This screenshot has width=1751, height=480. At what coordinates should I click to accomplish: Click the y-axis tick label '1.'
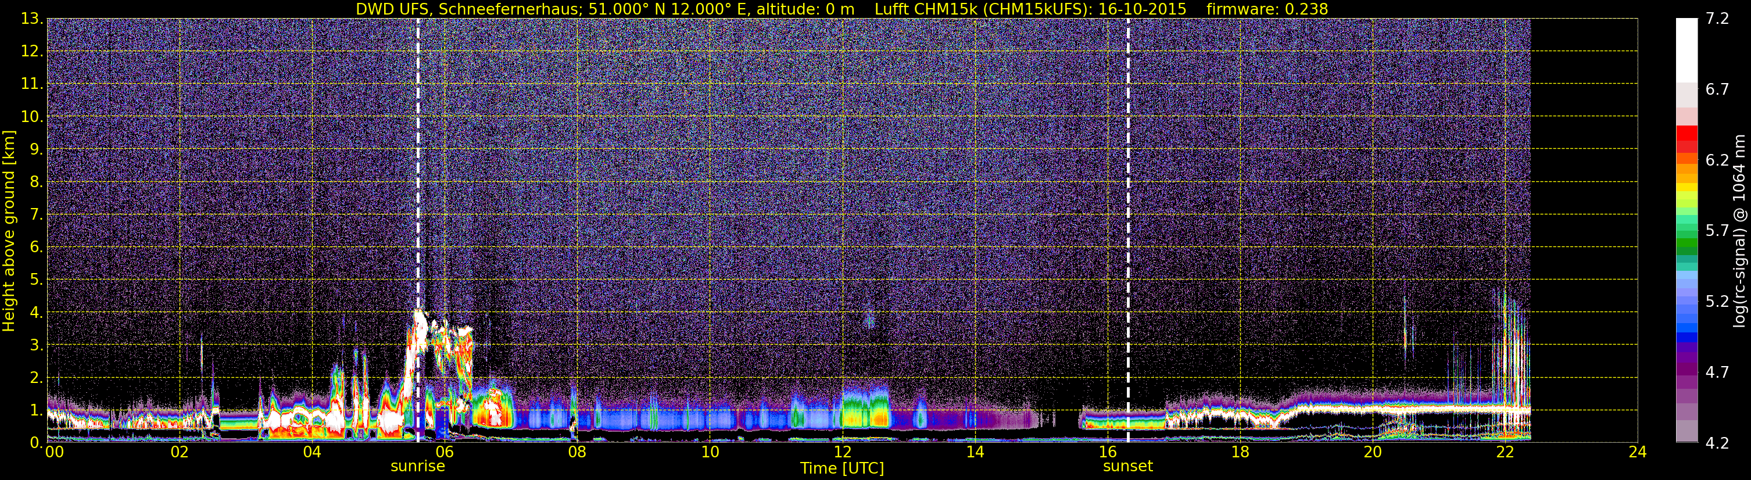pyautogui.click(x=36, y=410)
